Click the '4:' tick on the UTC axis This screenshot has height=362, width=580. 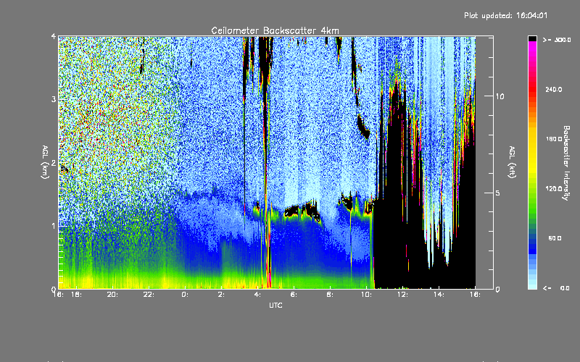tap(257, 295)
